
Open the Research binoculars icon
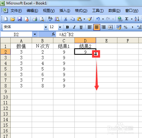click(57, 19)
